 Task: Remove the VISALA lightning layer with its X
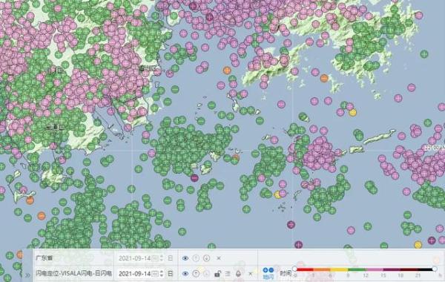click(x=251, y=274)
